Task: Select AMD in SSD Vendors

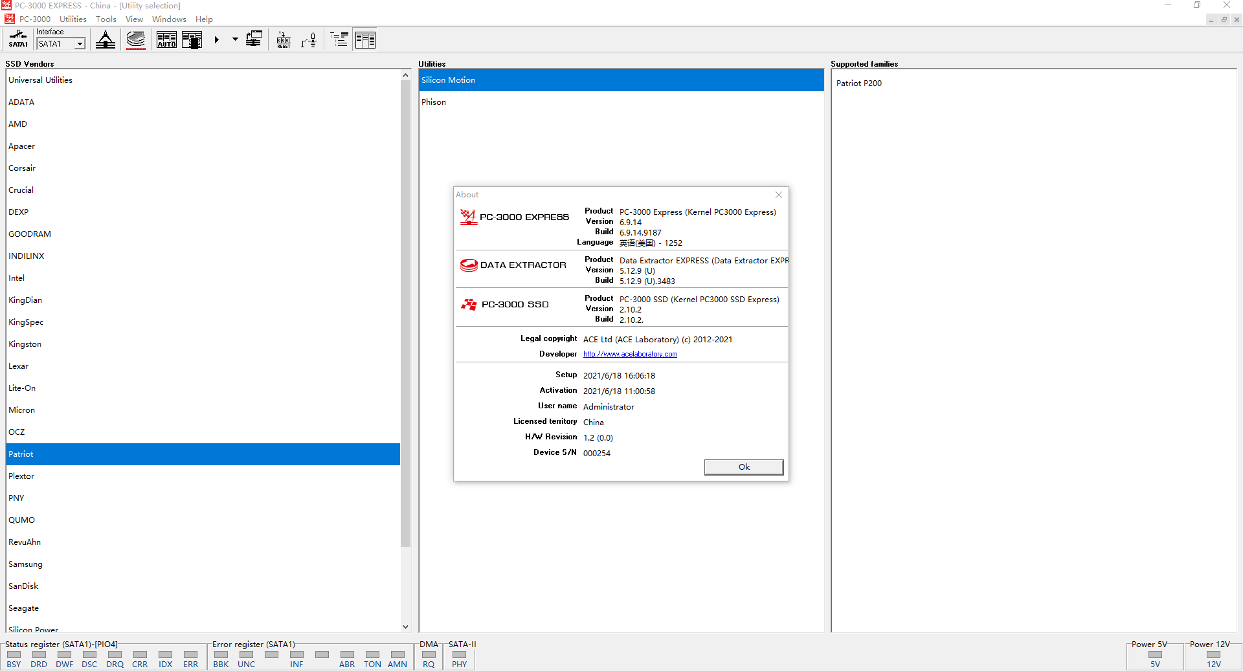Action: coord(203,124)
